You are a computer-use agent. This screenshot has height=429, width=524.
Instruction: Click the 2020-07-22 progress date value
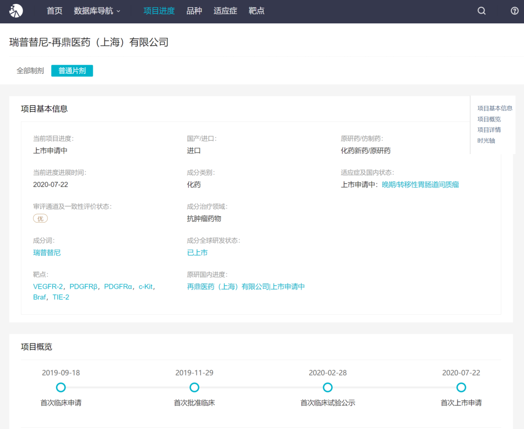(x=50, y=185)
